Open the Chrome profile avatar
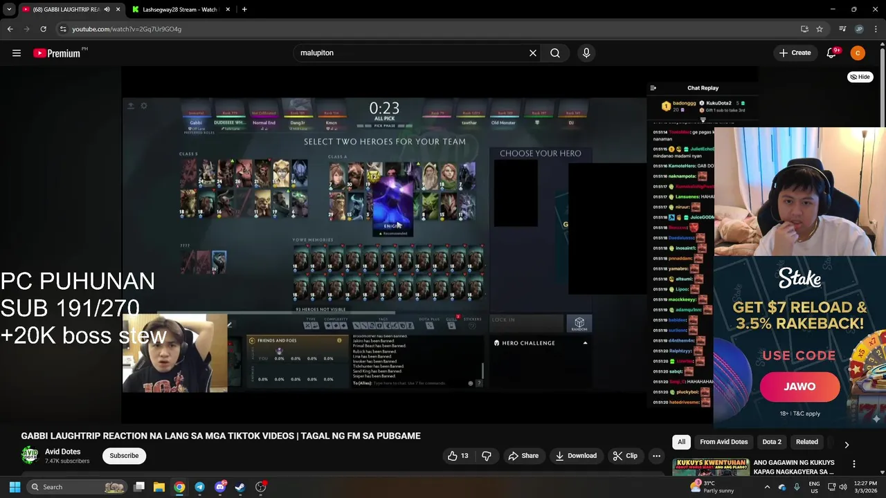886x498 pixels. [x=859, y=29]
